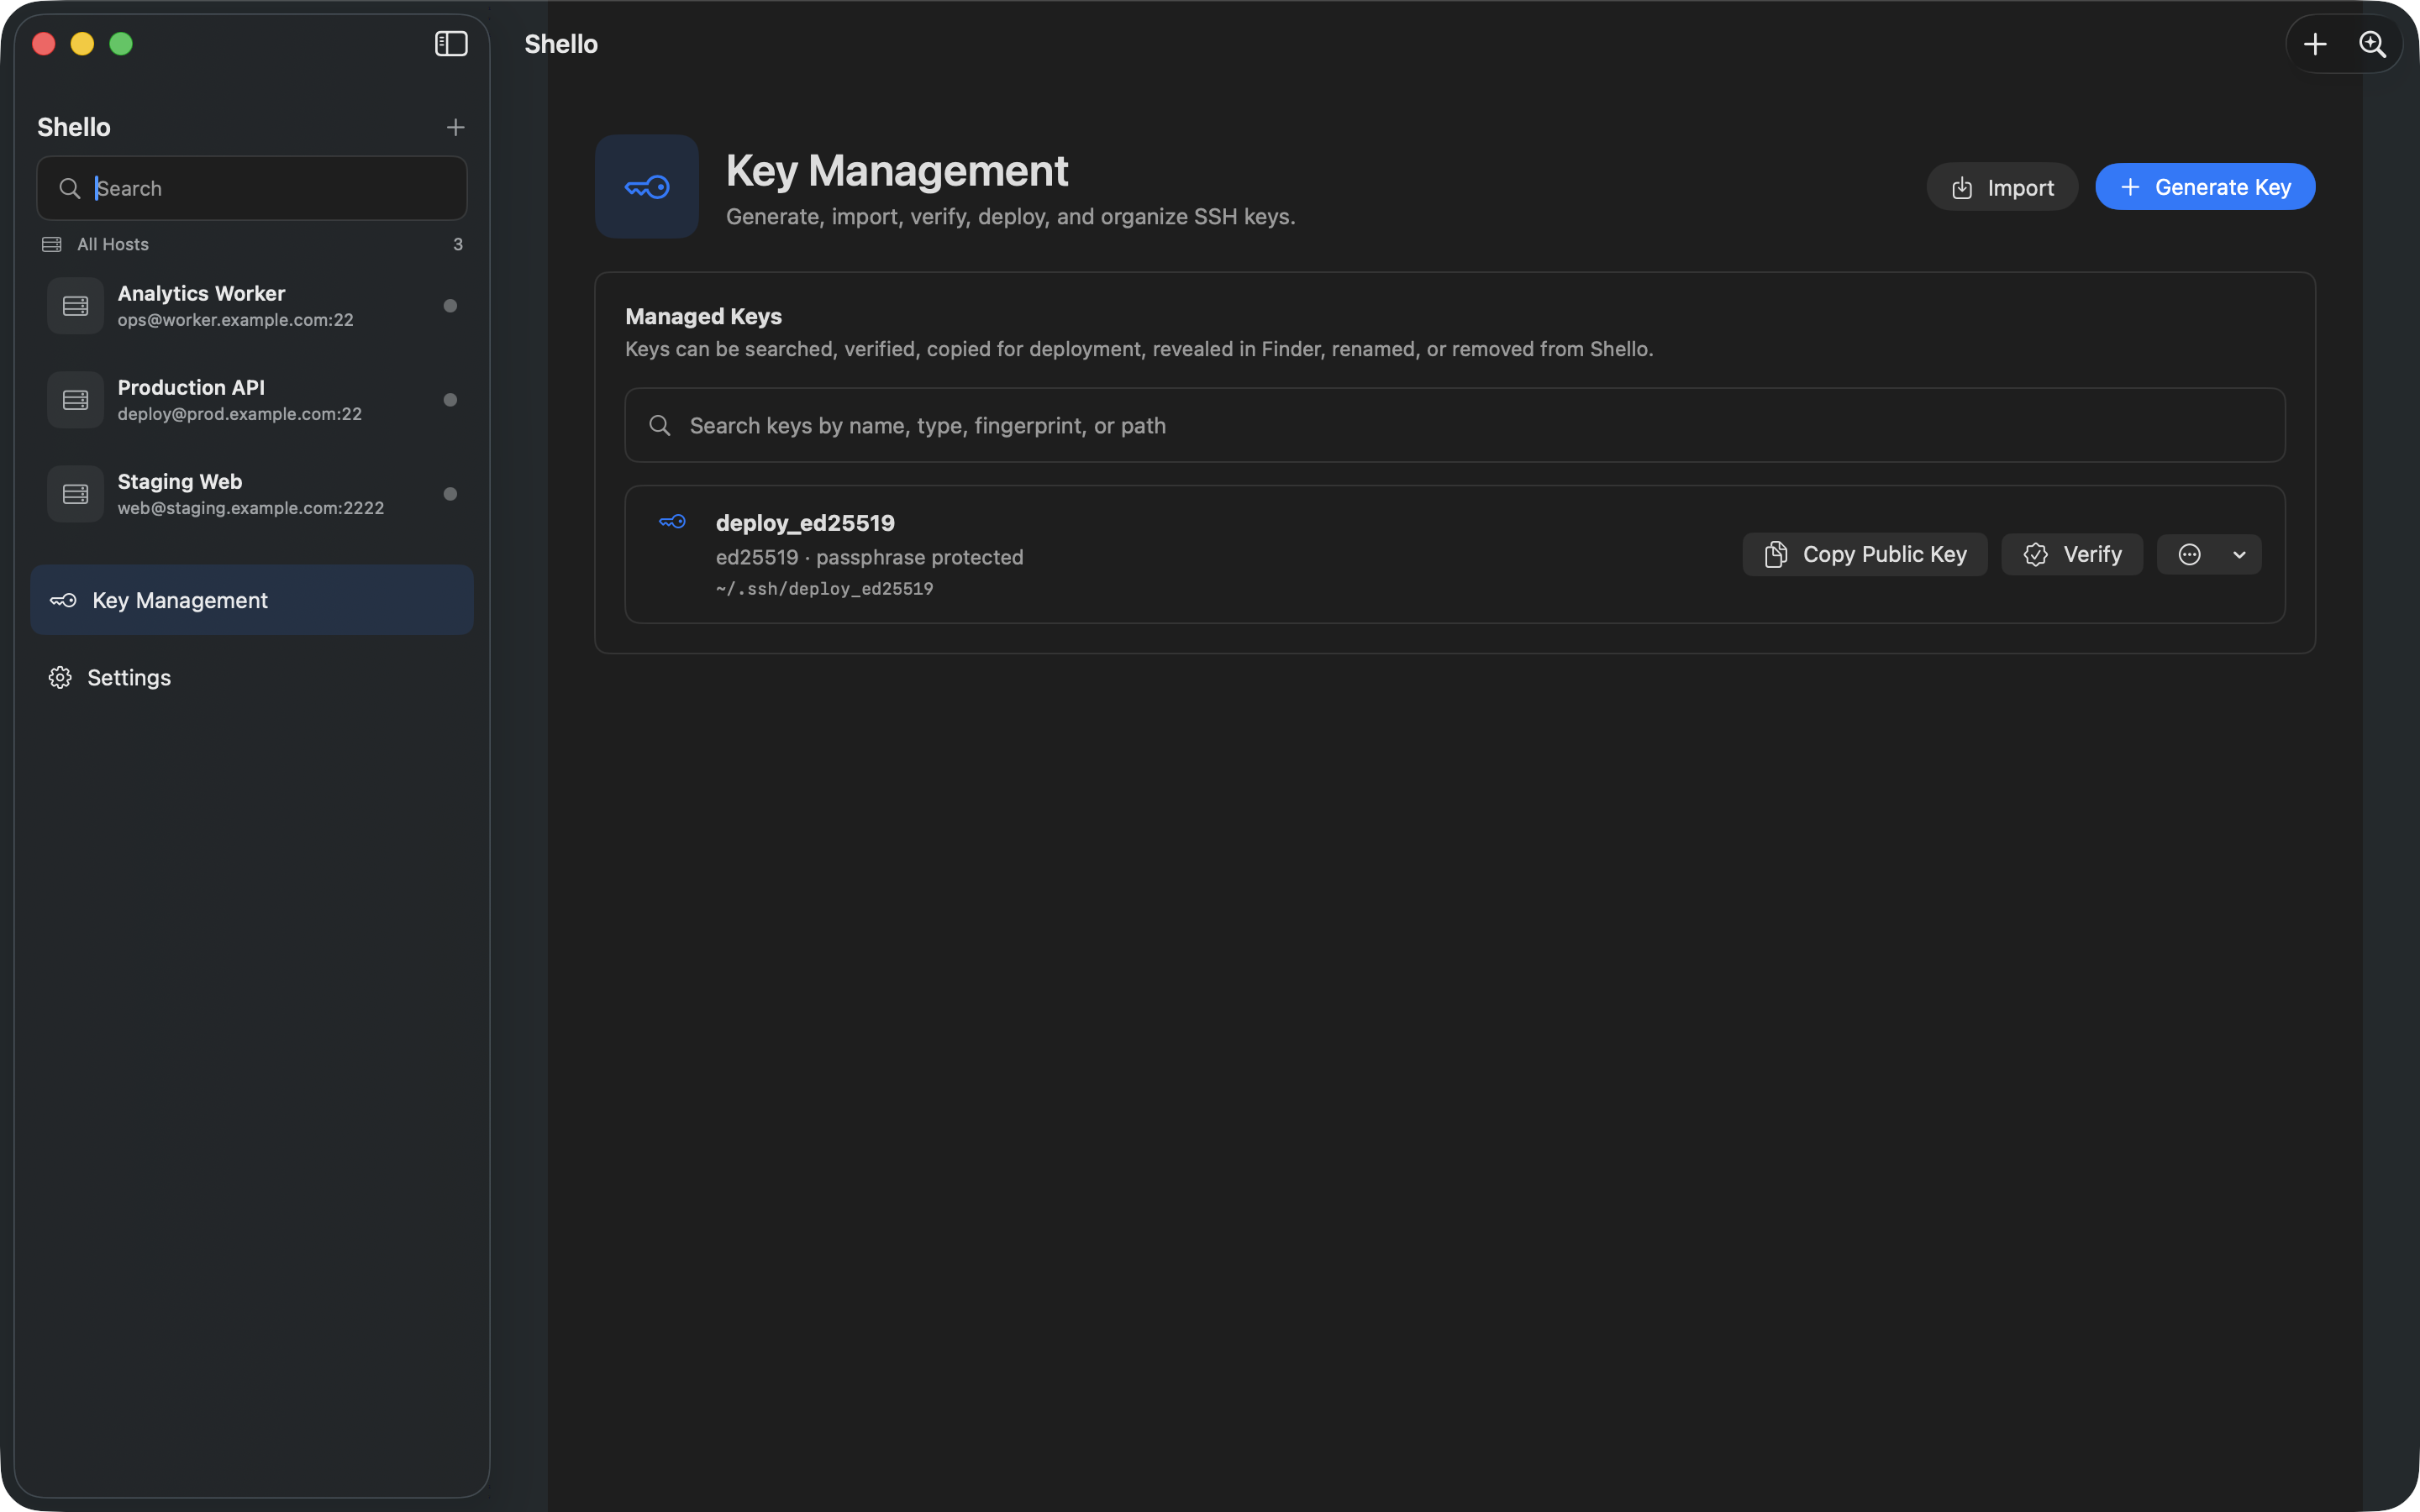The image size is (2420, 1512).
Task: Open the Production API host
Action: (x=252, y=400)
